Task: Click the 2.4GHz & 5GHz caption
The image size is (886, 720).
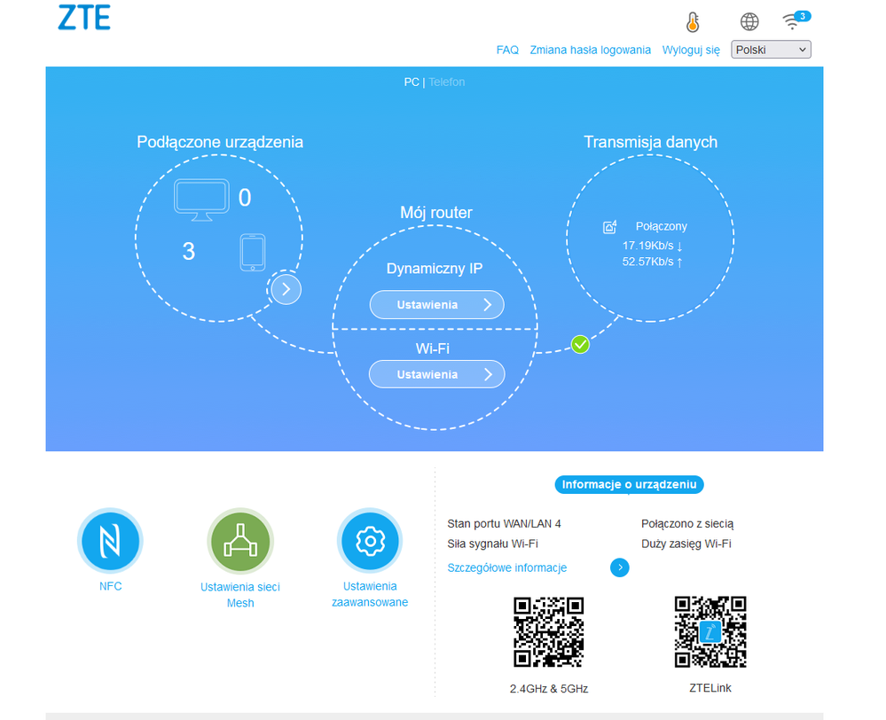Action: (549, 688)
